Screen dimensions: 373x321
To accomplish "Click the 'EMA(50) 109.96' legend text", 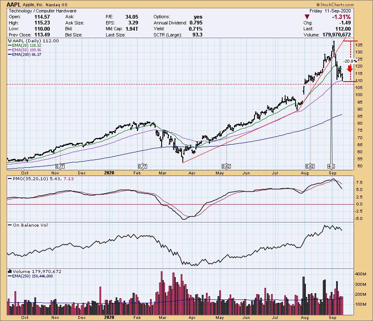I will click(27, 50).
